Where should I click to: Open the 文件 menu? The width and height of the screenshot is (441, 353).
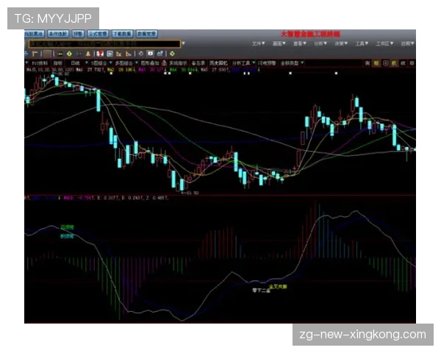[x=258, y=43]
